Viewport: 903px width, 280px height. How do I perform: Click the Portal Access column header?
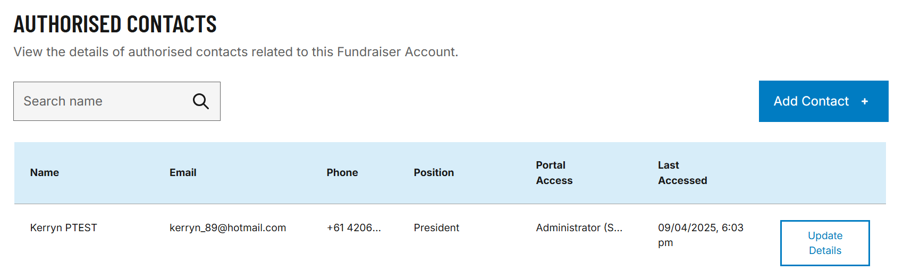click(x=554, y=173)
